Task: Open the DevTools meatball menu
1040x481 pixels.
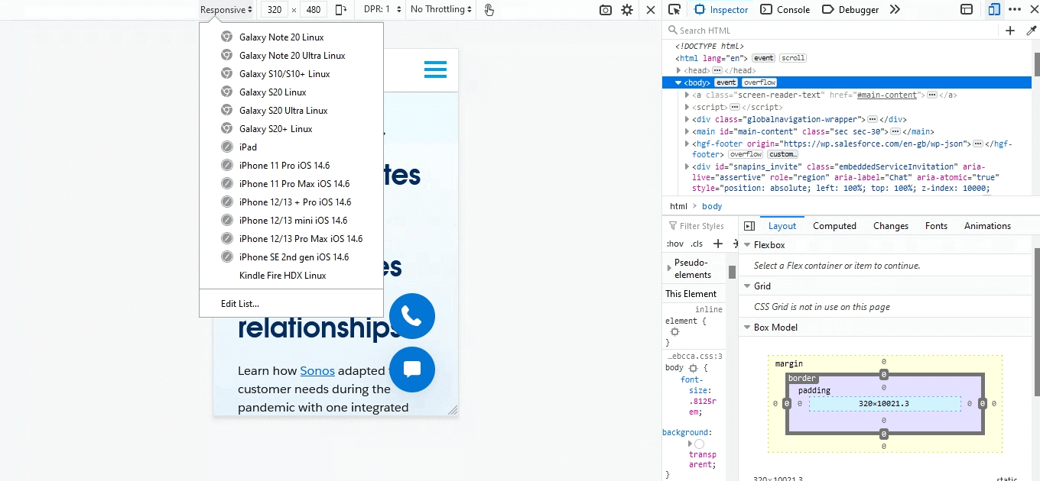Action: pos(1014,9)
